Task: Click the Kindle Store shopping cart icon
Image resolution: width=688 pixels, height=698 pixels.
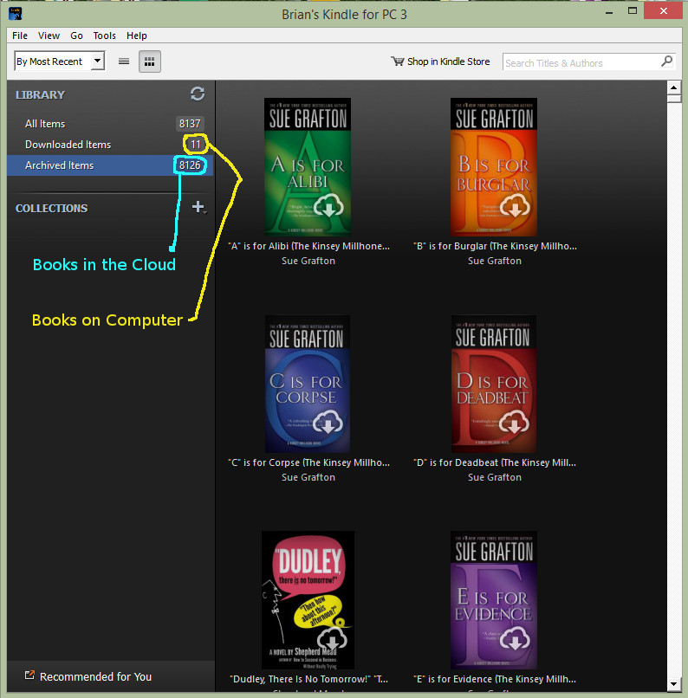Action: [397, 61]
